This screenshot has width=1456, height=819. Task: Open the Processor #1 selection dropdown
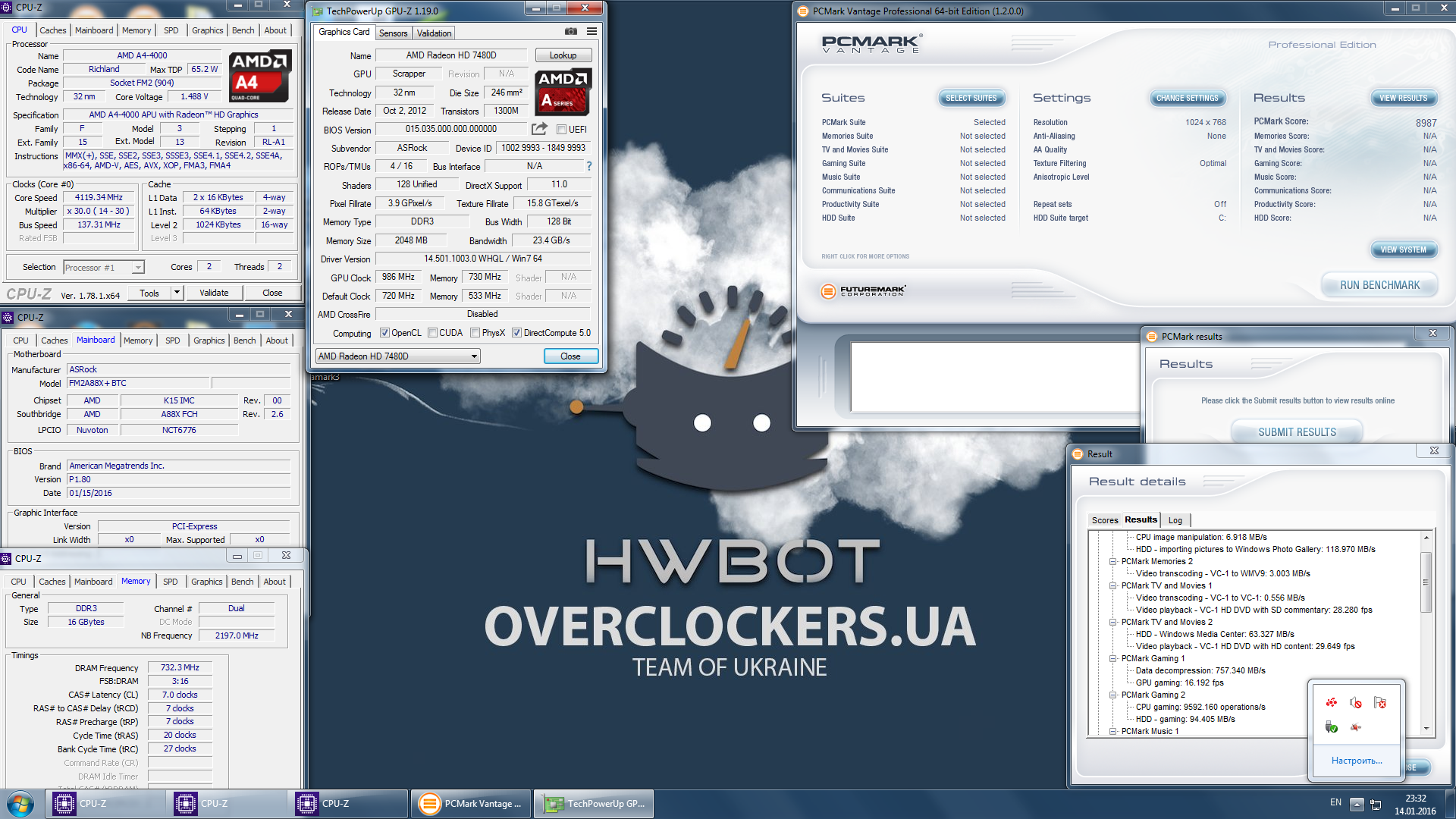coord(104,268)
